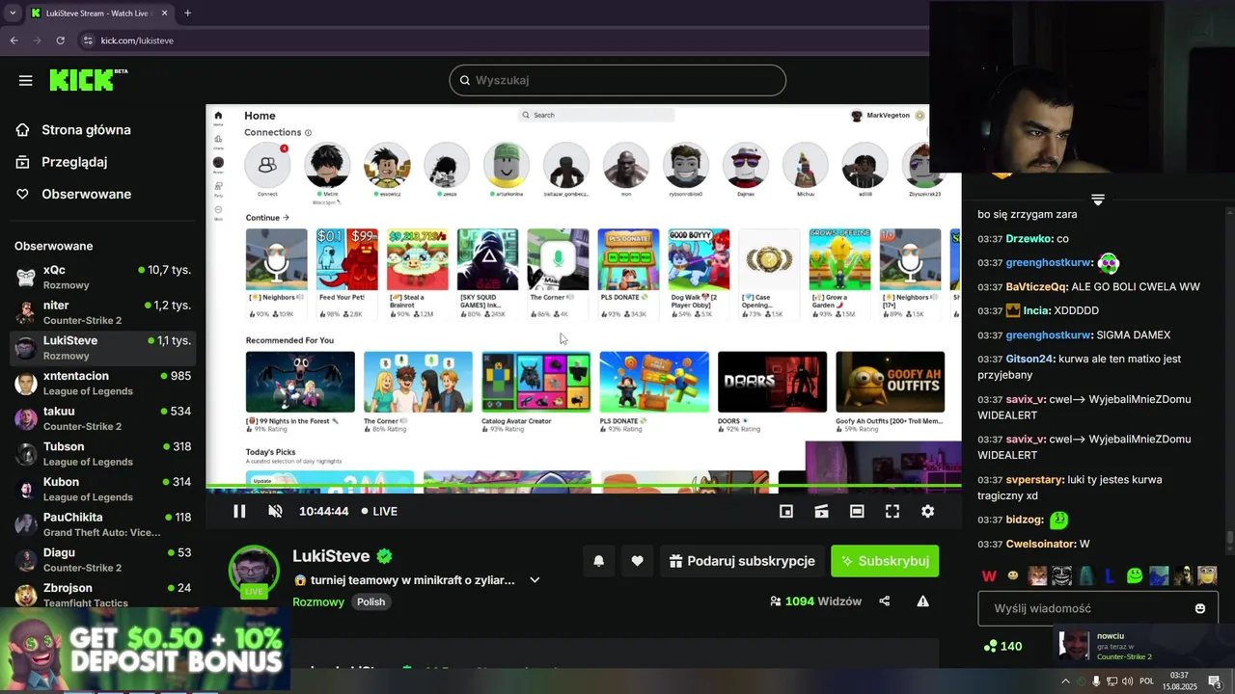Open Windows notification center icon
This screenshot has height=694, width=1235.
click(1214, 681)
